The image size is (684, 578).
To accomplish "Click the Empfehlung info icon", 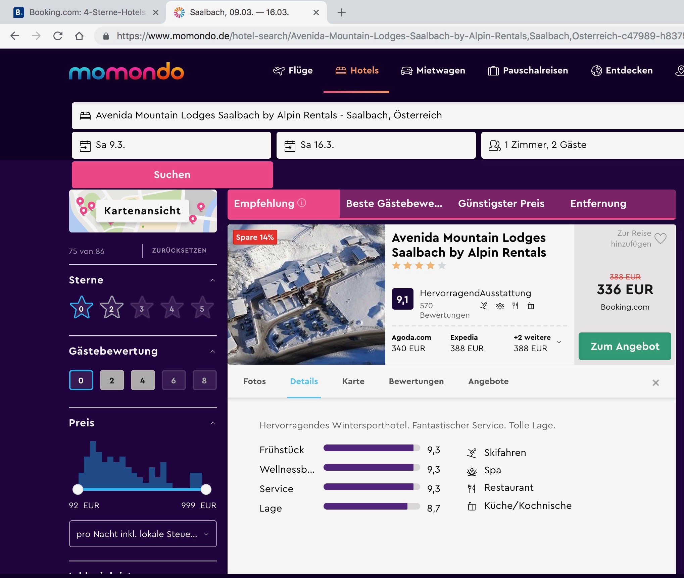I will [x=302, y=203].
